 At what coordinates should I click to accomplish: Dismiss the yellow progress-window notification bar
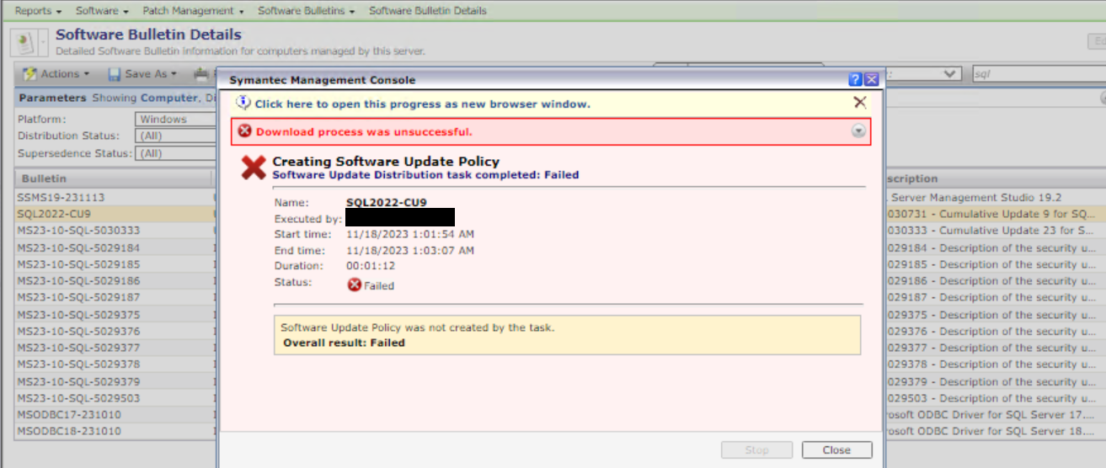click(860, 103)
